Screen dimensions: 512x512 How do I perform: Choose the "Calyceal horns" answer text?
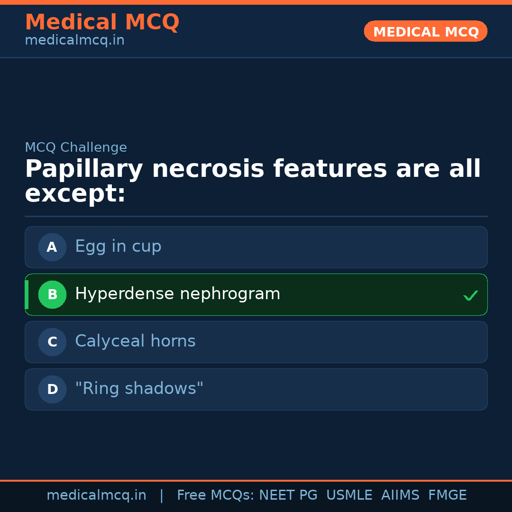[x=135, y=341]
